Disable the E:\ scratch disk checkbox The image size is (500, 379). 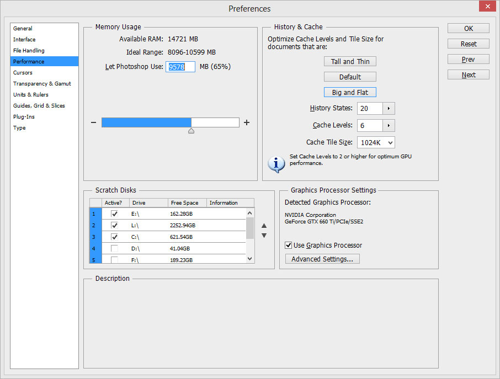click(x=114, y=213)
